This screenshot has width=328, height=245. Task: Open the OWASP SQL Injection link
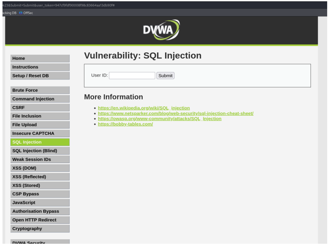(160, 119)
